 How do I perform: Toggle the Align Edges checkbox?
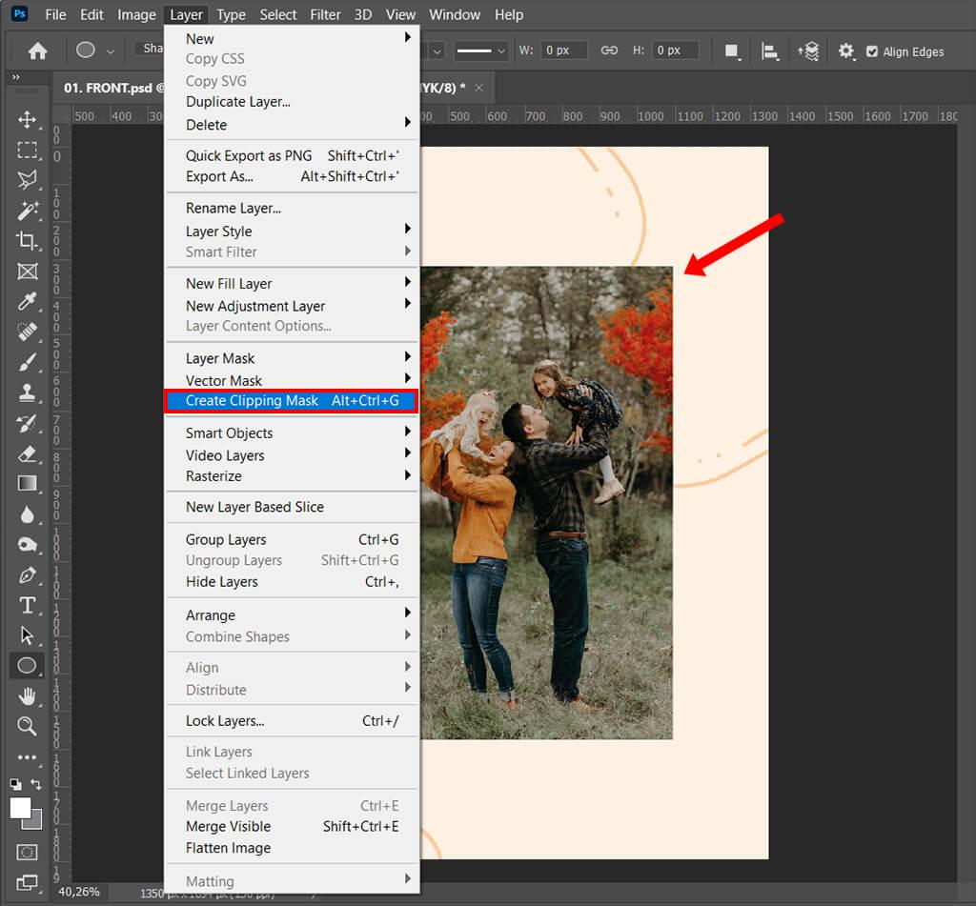[871, 51]
